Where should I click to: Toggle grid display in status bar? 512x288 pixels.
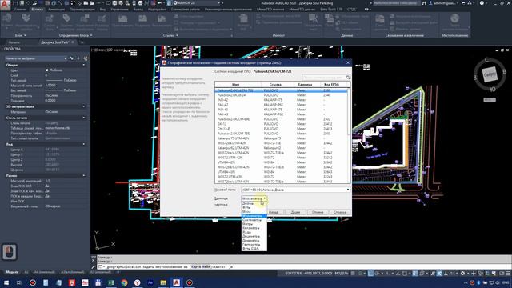click(353, 274)
